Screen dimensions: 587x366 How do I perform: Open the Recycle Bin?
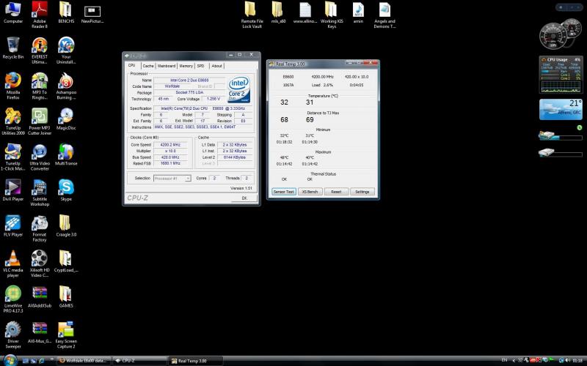pyautogui.click(x=13, y=48)
